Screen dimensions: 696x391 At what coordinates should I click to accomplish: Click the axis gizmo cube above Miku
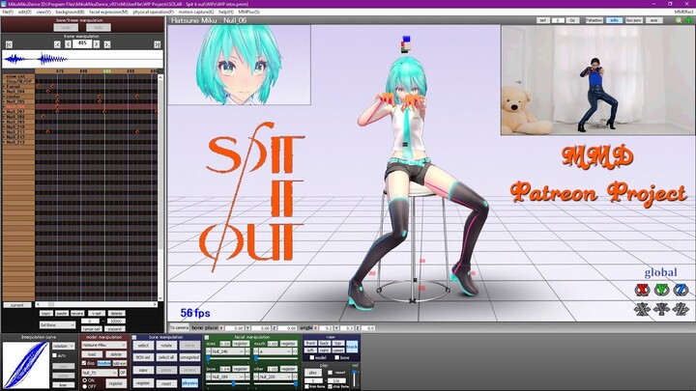click(x=406, y=44)
